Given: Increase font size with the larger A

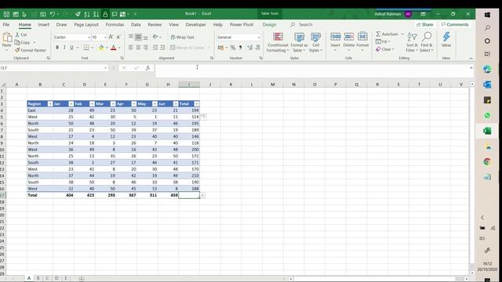Looking at the screenshot, I should pyautogui.click(x=111, y=37).
